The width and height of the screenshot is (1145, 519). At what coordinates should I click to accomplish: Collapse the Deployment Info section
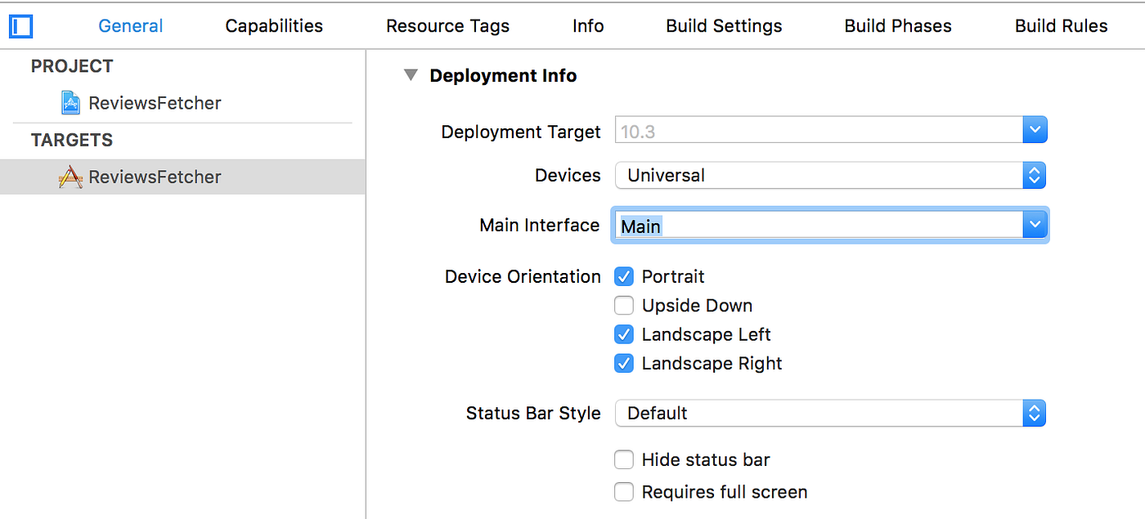[x=410, y=76]
